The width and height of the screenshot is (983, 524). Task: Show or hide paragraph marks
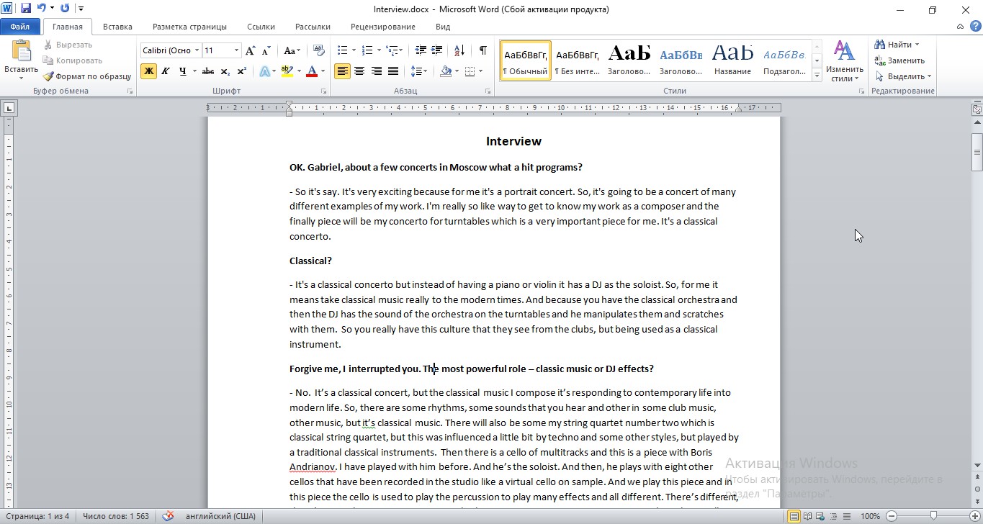point(482,50)
